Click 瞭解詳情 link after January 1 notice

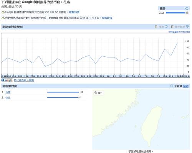(x=107, y=18)
